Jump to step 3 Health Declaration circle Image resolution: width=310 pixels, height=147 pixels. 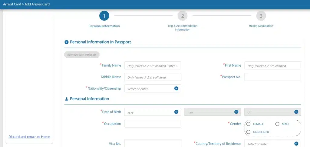[261, 16]
